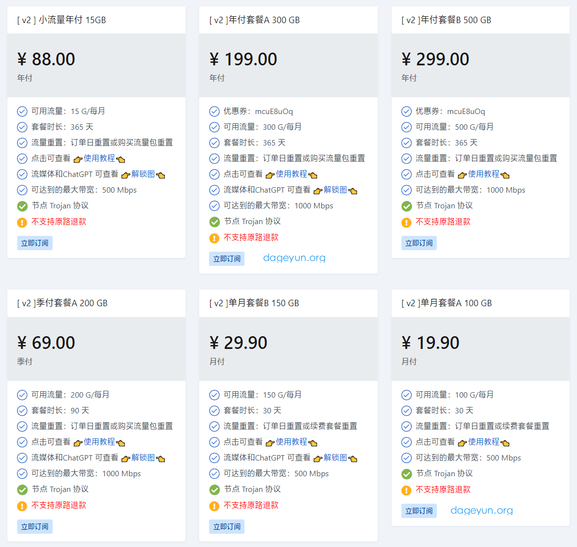Open 解锁图 link in 小流量年付 15GB card
The height and width of the screenshot is (547, 577).
tap(143, 174)
